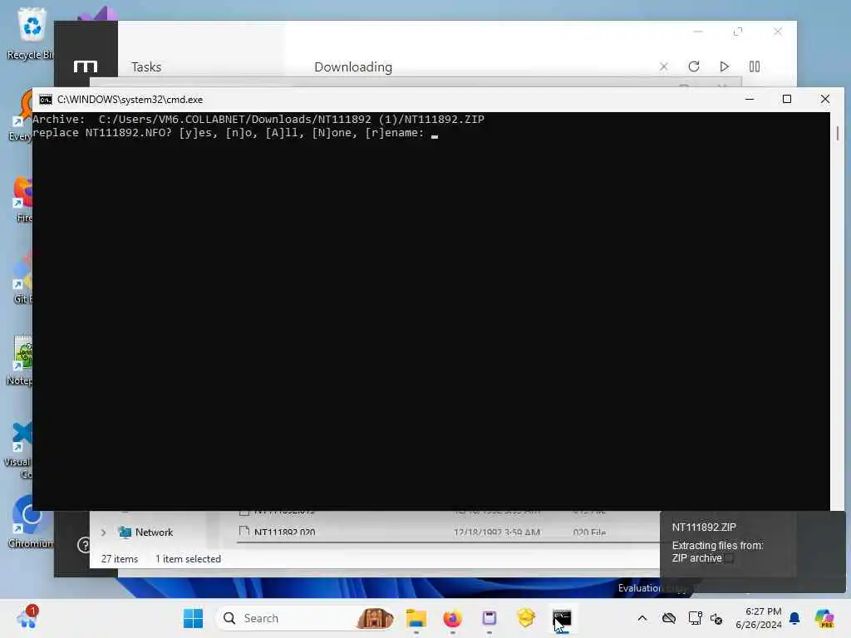The image size is (851, 638).
Task: Delete selected download task with X icon
Action: pyautogui.click(x=664, y=66)
